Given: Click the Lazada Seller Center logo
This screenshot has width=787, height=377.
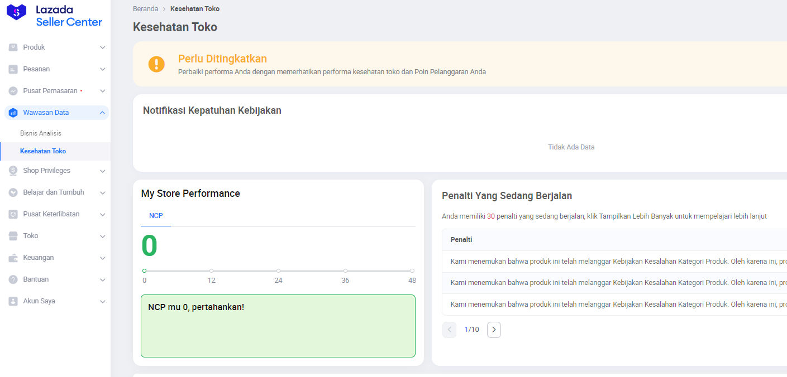Looking at the screenshot, I should [x=54, y=16].
